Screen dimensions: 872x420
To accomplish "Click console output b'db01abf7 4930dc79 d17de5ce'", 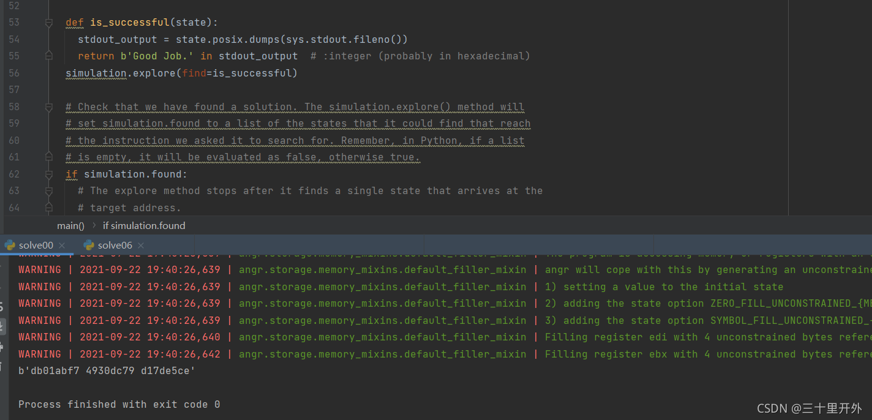I will [x=107, y=371].
